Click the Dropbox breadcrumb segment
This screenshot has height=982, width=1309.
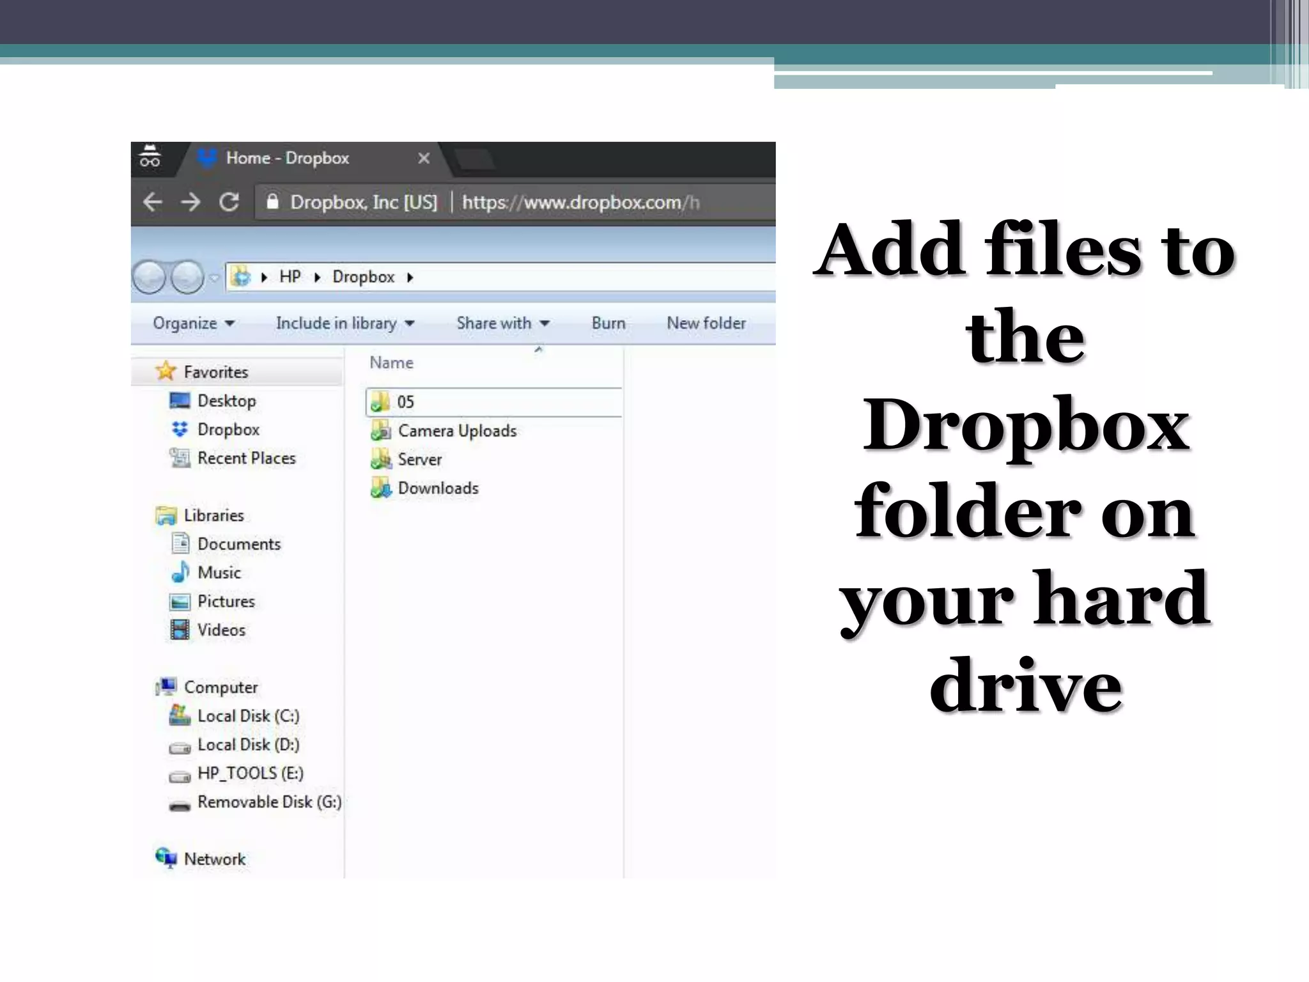click(x=363, y=277)
